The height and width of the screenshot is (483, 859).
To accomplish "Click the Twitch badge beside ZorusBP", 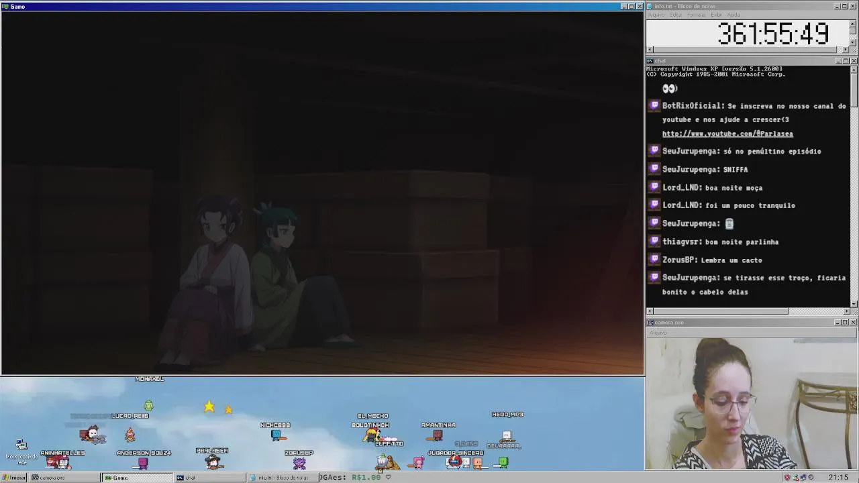I will pyautogui.click(x=655, y=260).
